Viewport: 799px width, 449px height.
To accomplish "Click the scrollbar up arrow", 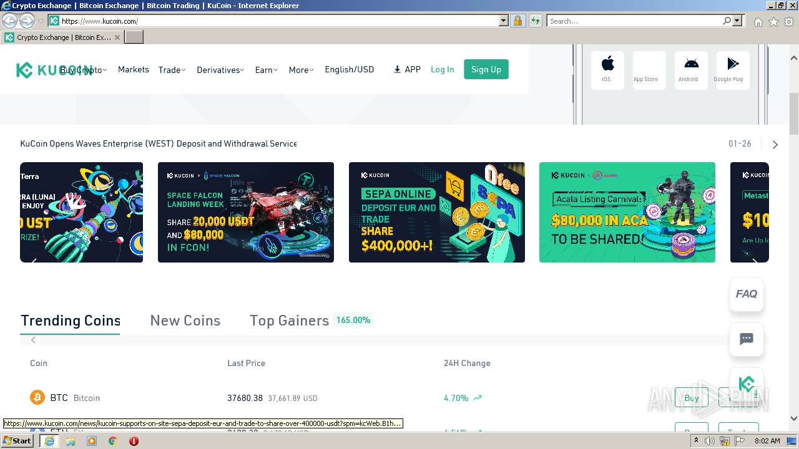I will pos(794,58).
